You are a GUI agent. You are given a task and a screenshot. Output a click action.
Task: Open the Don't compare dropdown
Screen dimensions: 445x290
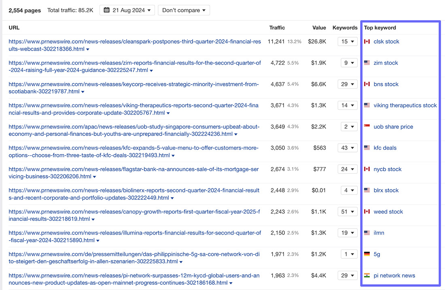coord(184,10)
